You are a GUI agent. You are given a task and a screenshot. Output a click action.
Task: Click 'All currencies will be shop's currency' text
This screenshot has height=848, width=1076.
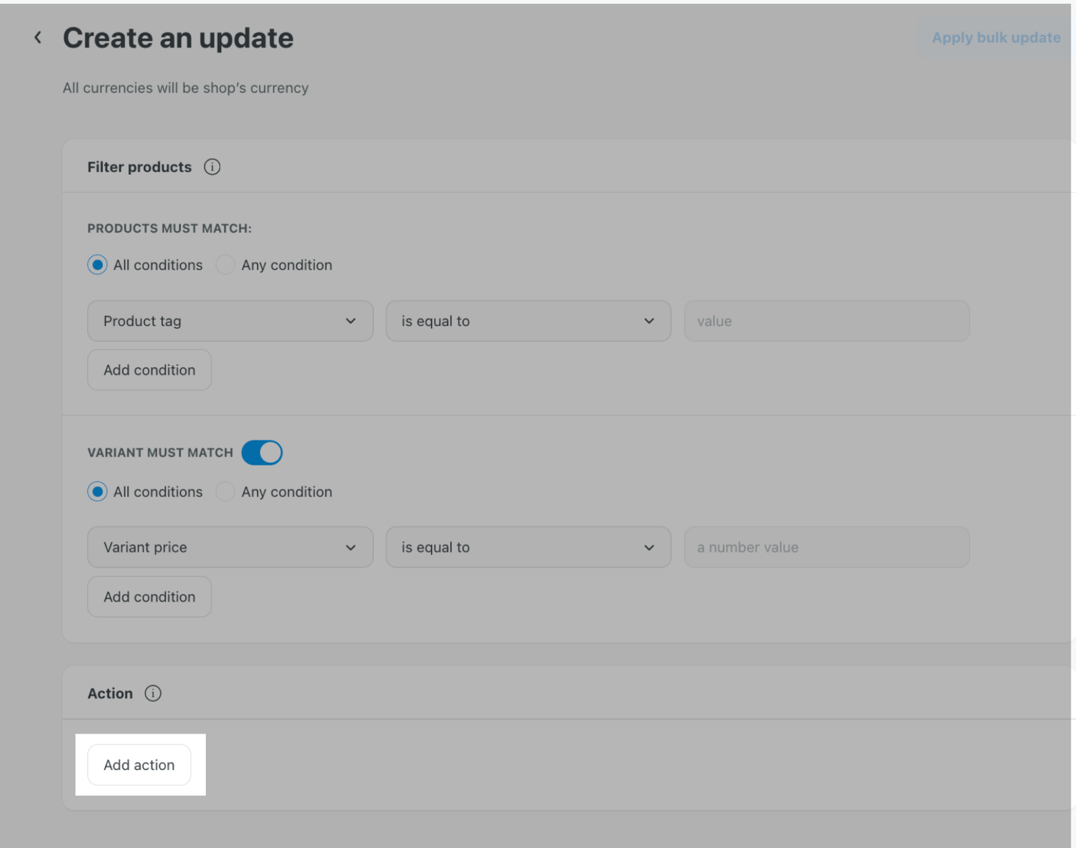pyautogui.click(x=186, y=88)
